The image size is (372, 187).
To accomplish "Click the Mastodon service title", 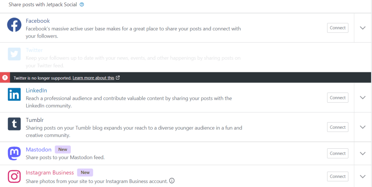I will (x=39, y=149).
